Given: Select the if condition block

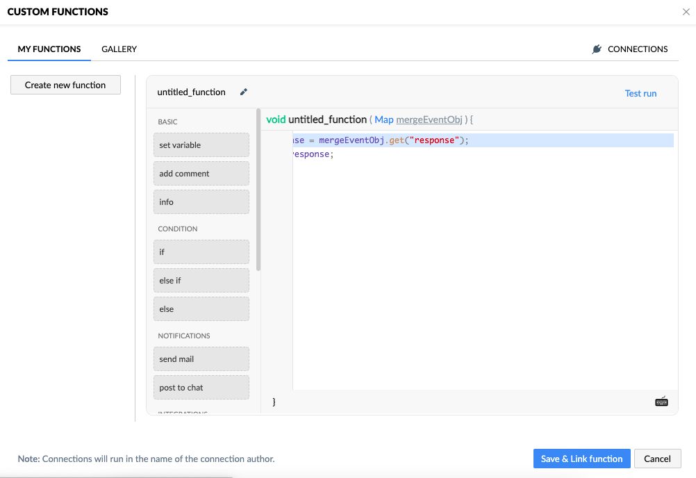Looking at the screenshot, I should (x=201, y=252).
